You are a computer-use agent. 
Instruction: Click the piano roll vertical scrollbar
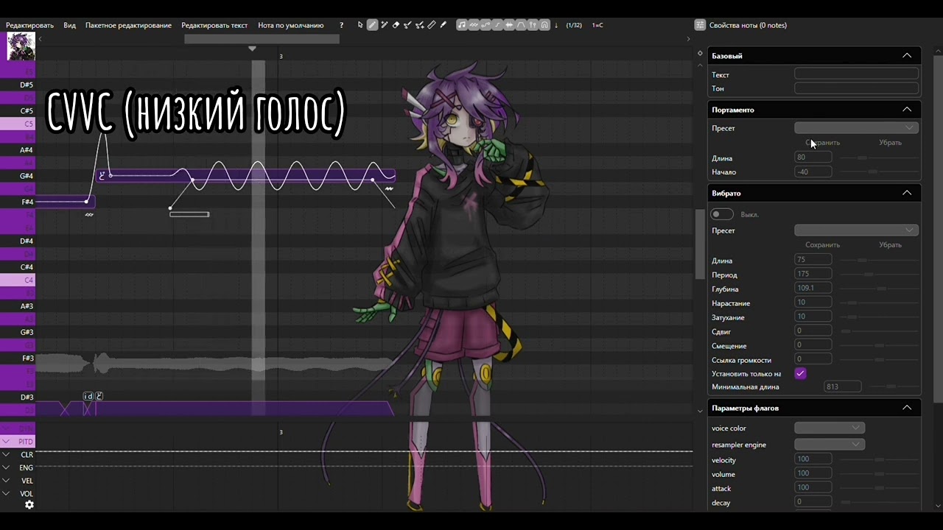[x=700, y=244]
